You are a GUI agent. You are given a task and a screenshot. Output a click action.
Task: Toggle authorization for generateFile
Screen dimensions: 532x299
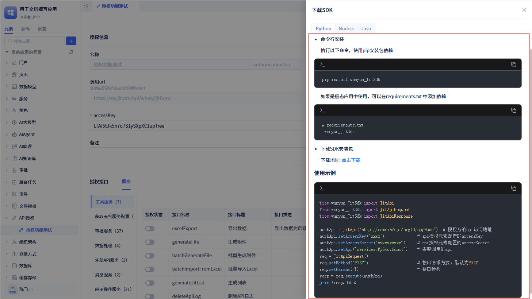tap(150, 242)
